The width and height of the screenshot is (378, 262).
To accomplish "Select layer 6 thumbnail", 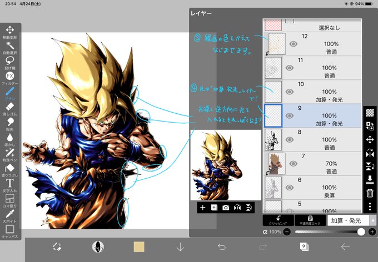I will click(x=273, y=188).
